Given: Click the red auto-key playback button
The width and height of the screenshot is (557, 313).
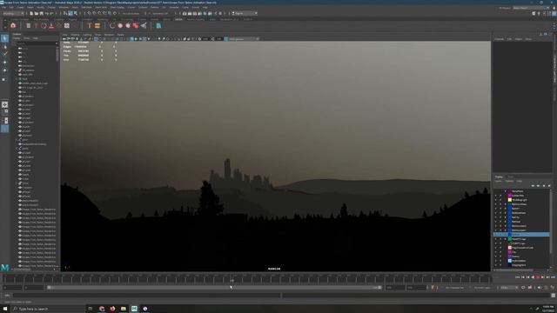Looking at the screenshot, I should [x=538, y=277].
